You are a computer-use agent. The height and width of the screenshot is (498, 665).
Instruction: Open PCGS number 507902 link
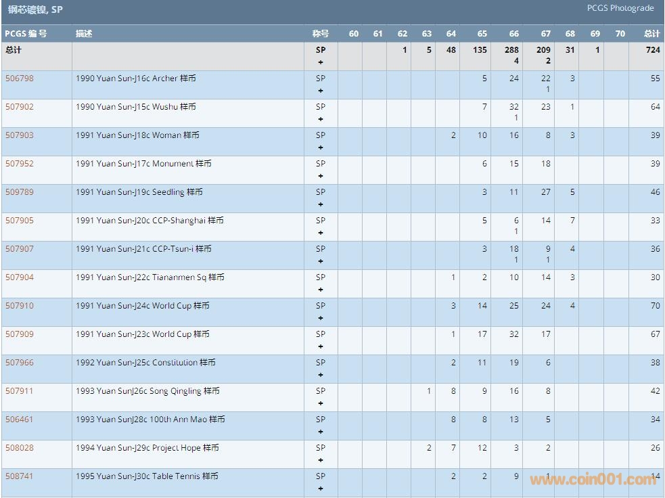pos(19,107)
